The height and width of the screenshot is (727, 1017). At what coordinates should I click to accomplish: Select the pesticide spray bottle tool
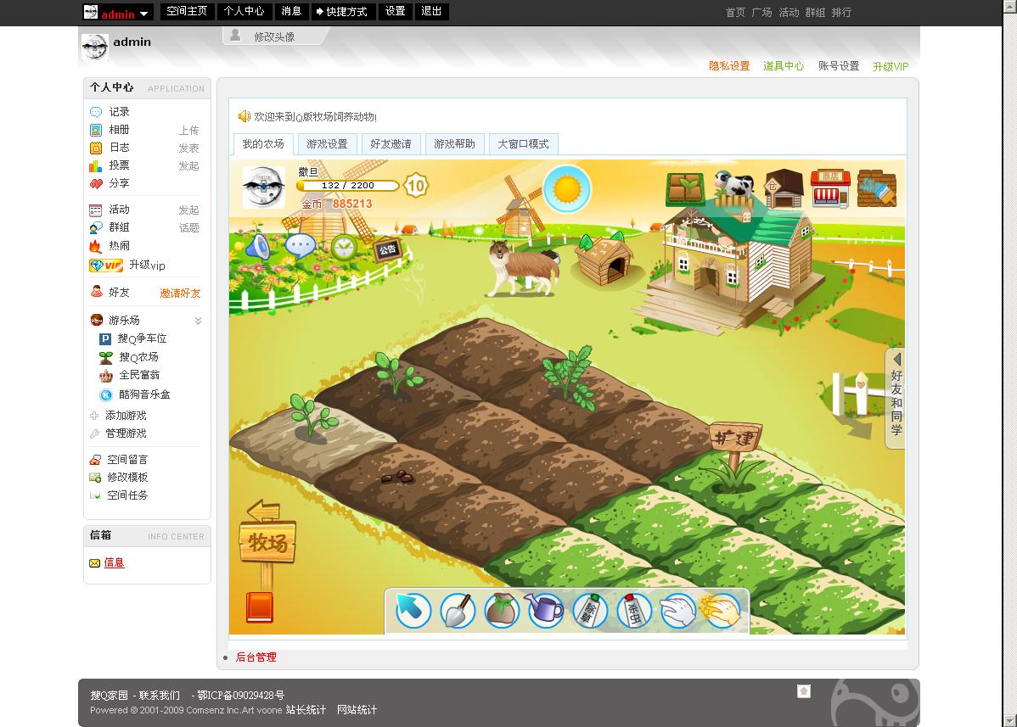(x=633, y=611)
